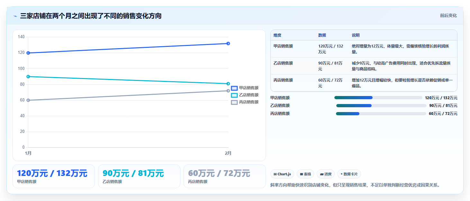The height and width of the screenshot is (201, 470).
Task: Select the Chart.js tag chip
Action: pyautogui.click(x=282, y=174)
